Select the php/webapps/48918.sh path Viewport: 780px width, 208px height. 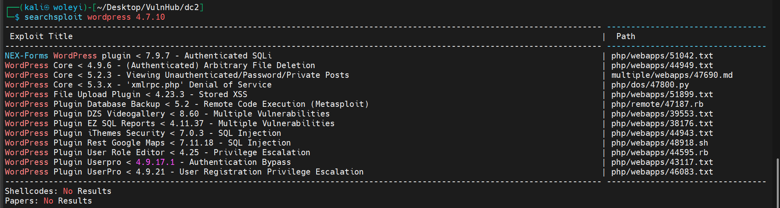pyautogui.click(x=660, y=143)
